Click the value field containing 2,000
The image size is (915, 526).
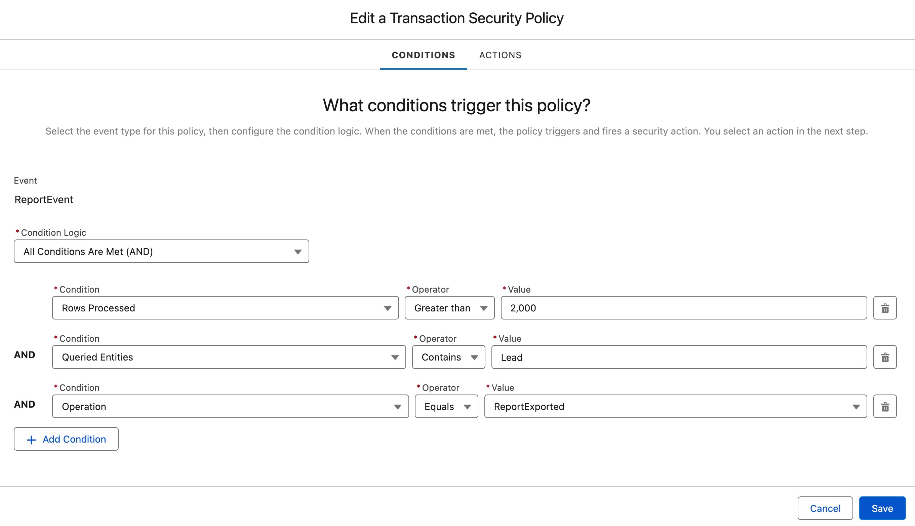(x=683, y=308)
